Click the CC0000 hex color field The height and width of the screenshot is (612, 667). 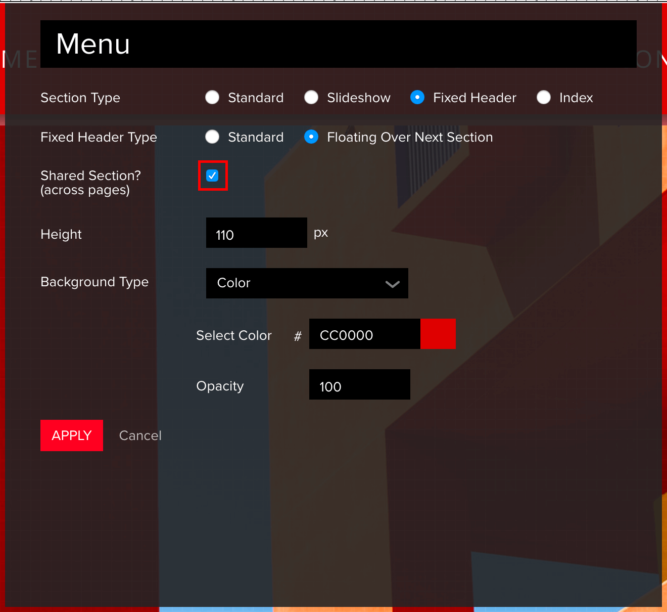click(364, 334)
